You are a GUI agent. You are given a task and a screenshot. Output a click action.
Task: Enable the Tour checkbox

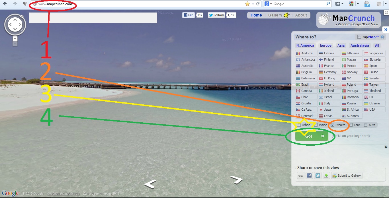click(351, 125)
